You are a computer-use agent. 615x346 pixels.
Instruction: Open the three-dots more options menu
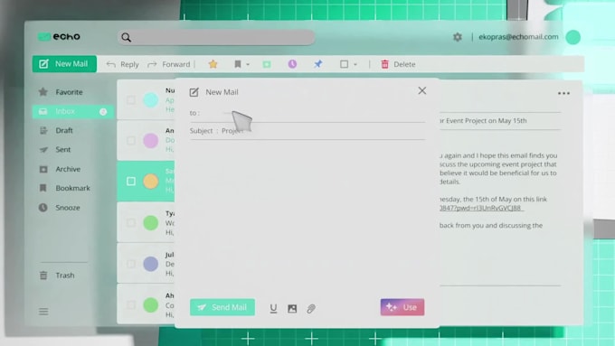pos(563,93)
